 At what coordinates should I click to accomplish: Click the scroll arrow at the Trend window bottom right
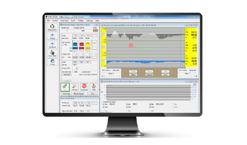tap(196, 76)
